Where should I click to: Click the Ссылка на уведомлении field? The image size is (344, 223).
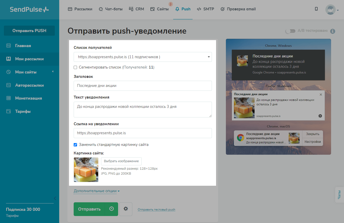tap(143, 133)
